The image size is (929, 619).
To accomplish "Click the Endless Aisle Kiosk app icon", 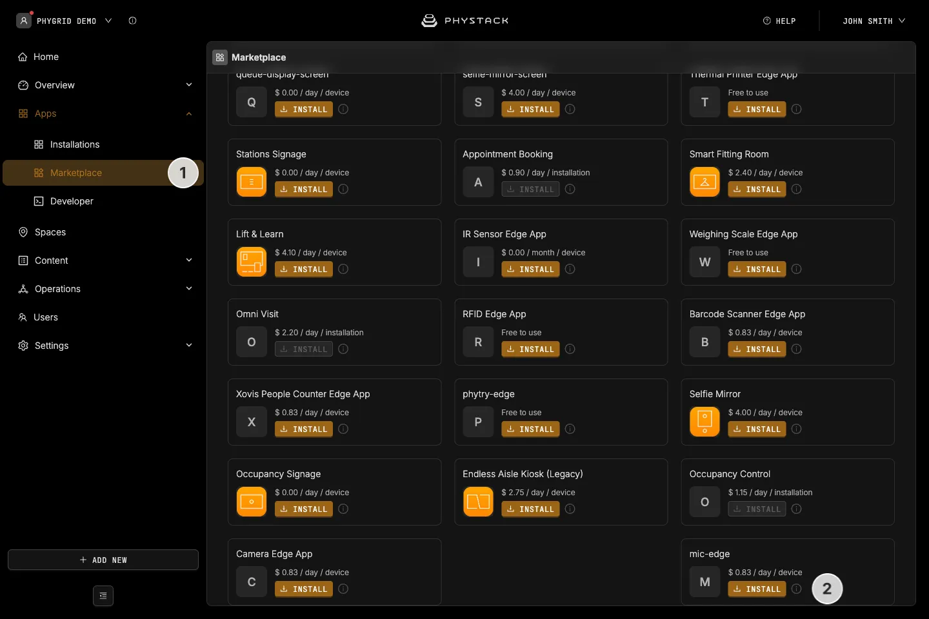I will point(478,502).
